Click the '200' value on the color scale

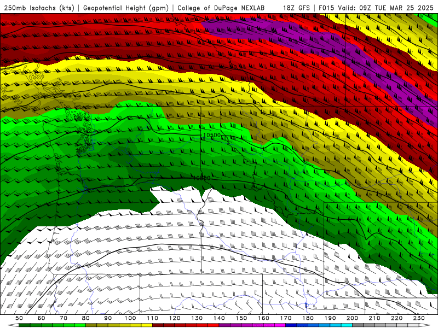[x=352, y=318]
